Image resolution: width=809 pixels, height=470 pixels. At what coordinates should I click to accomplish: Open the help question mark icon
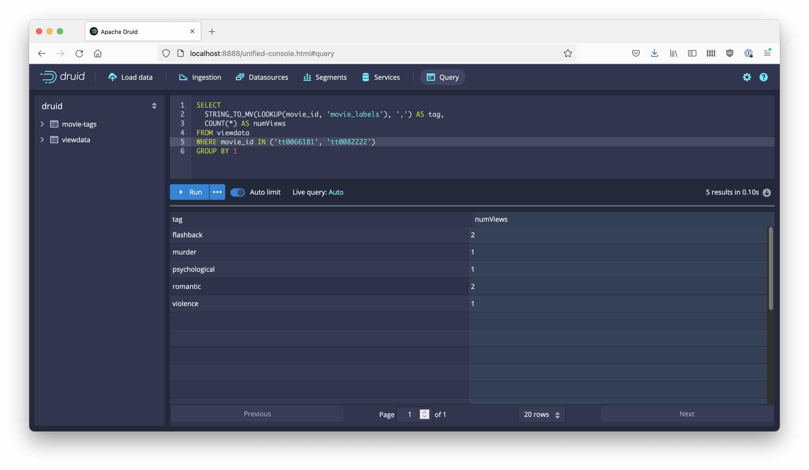763,77
